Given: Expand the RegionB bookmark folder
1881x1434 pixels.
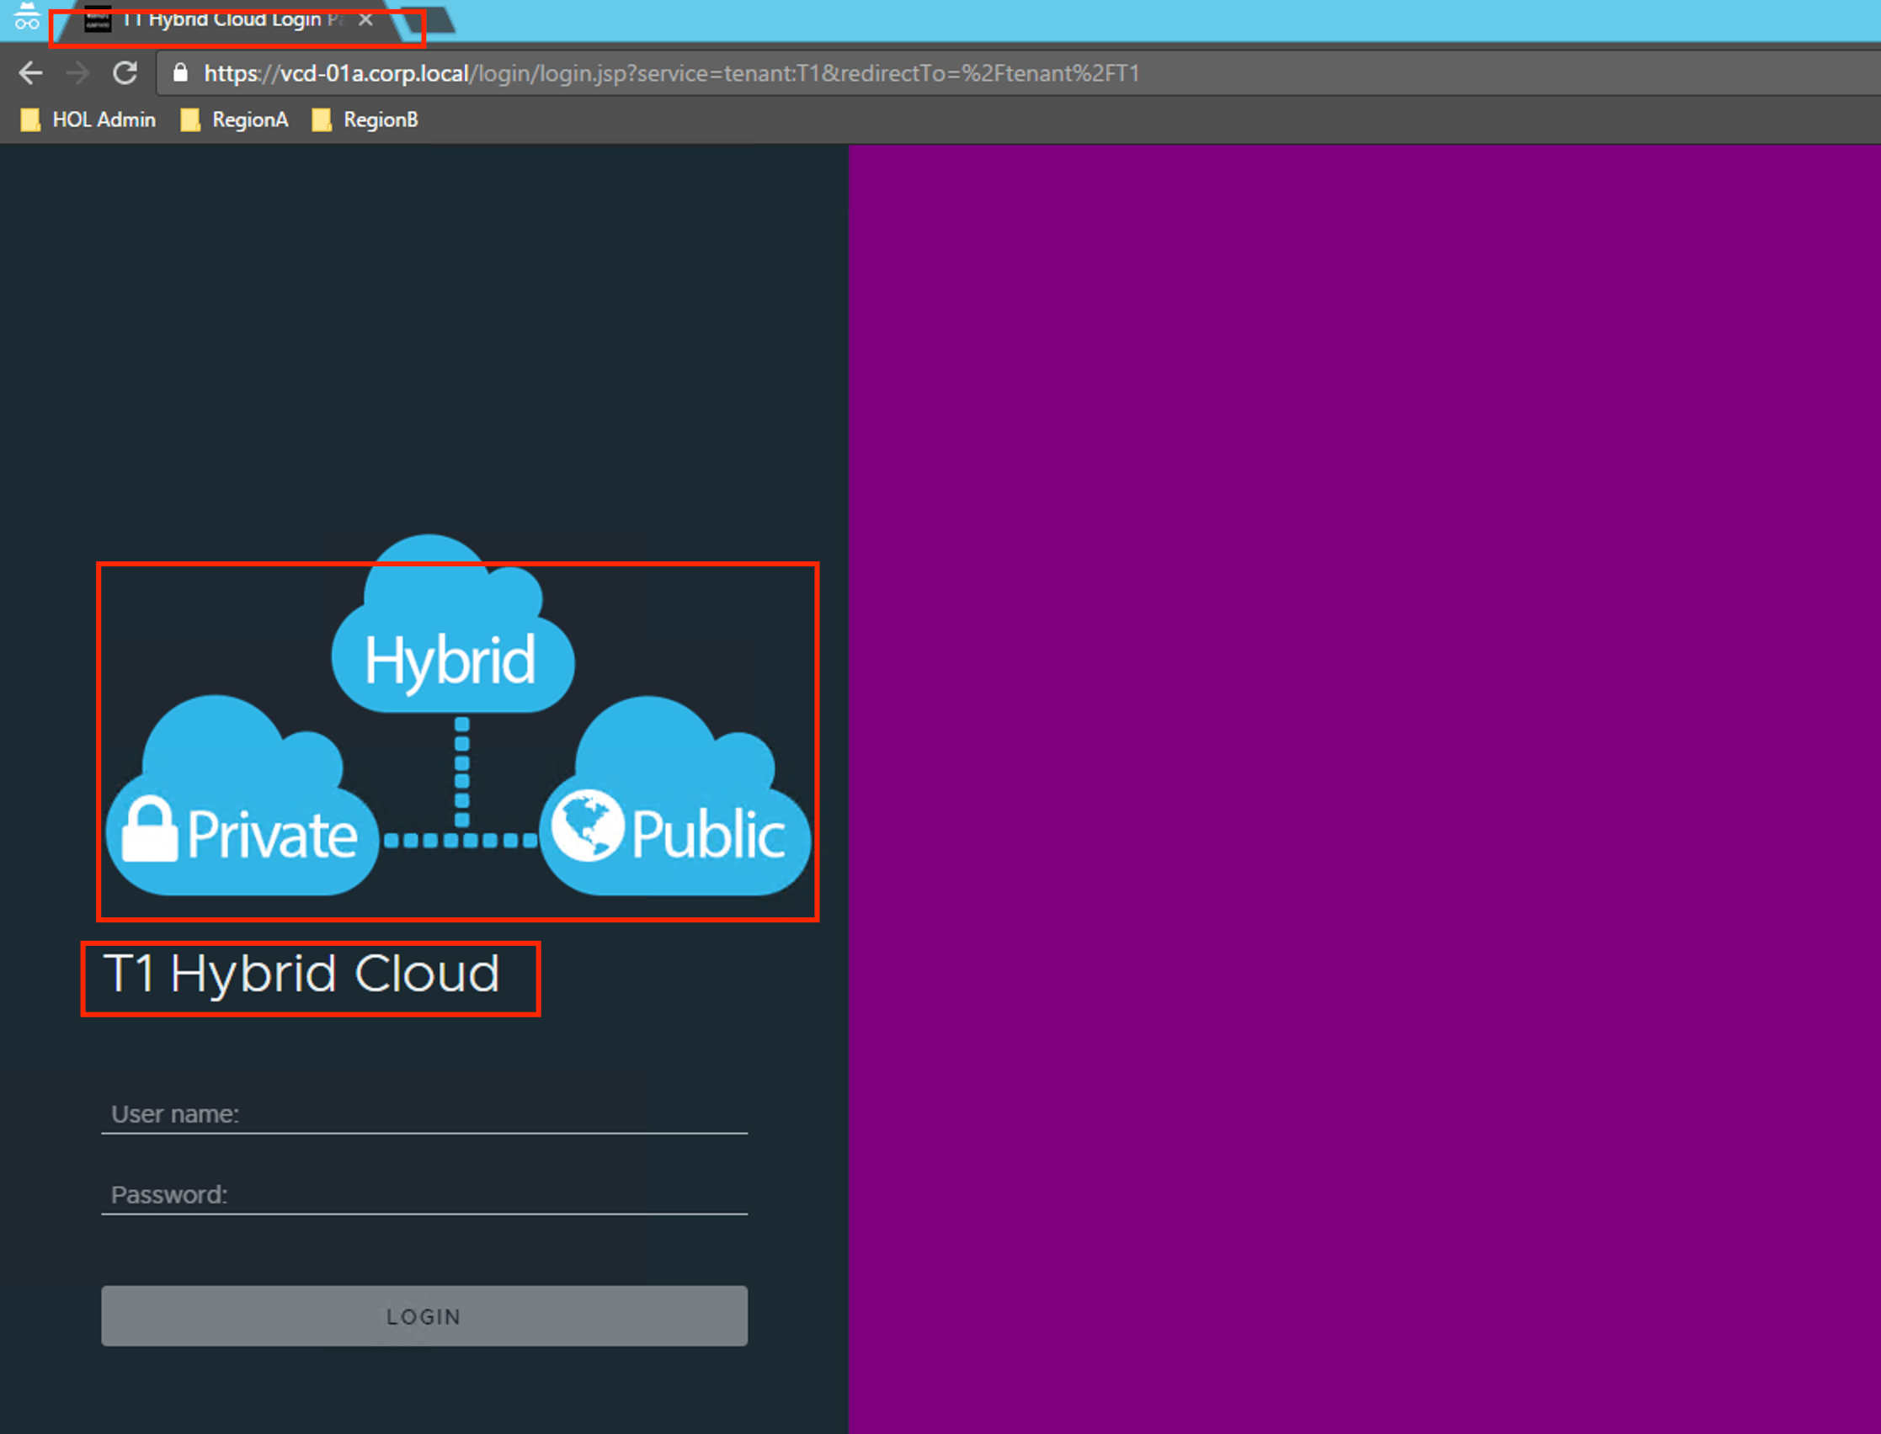Looking at the screenshot, I should 365,120.
